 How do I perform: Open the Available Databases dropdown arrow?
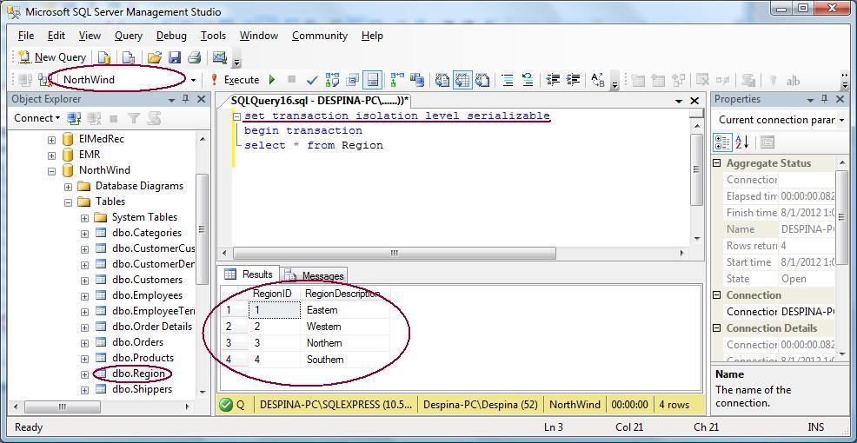(x=193, y=80)
